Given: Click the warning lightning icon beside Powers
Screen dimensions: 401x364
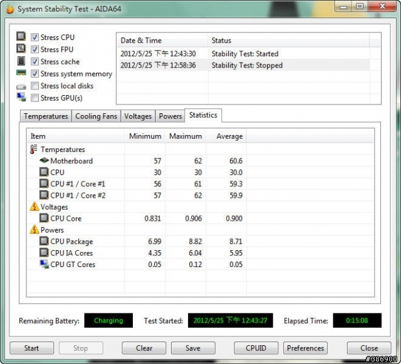Looking at the screenshot, I should pyautogui.click(x=34, y=230).
